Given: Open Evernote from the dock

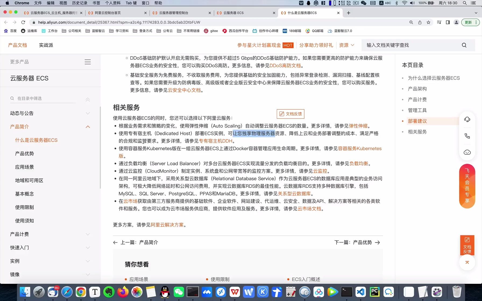Looking at the screenshot, I should pyautogui.click(x=109, y=292).
